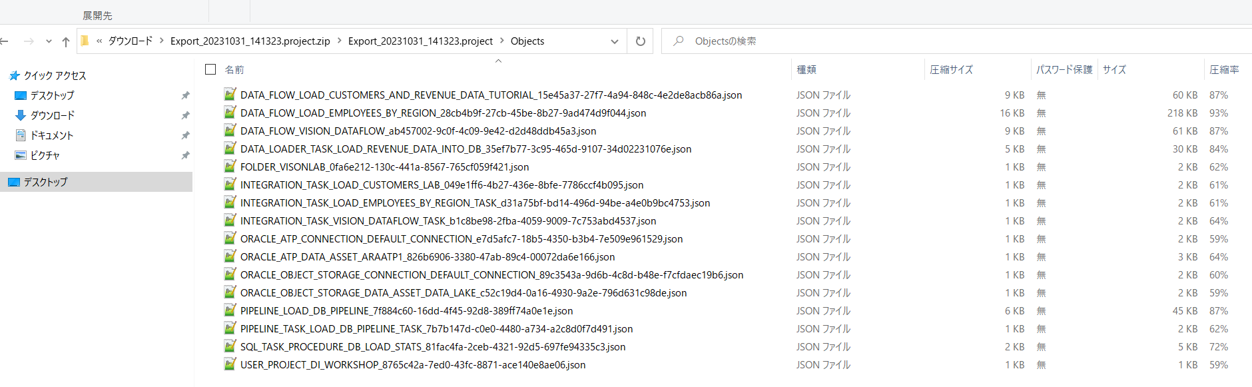
Task: Select Export_20231031_141323.project.zip breadcrumb
Action: point(250,41)
